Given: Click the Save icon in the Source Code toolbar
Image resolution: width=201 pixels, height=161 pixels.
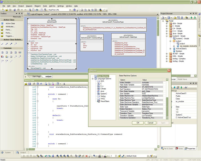Looking at the screenshot, I should tap(29, 84).
